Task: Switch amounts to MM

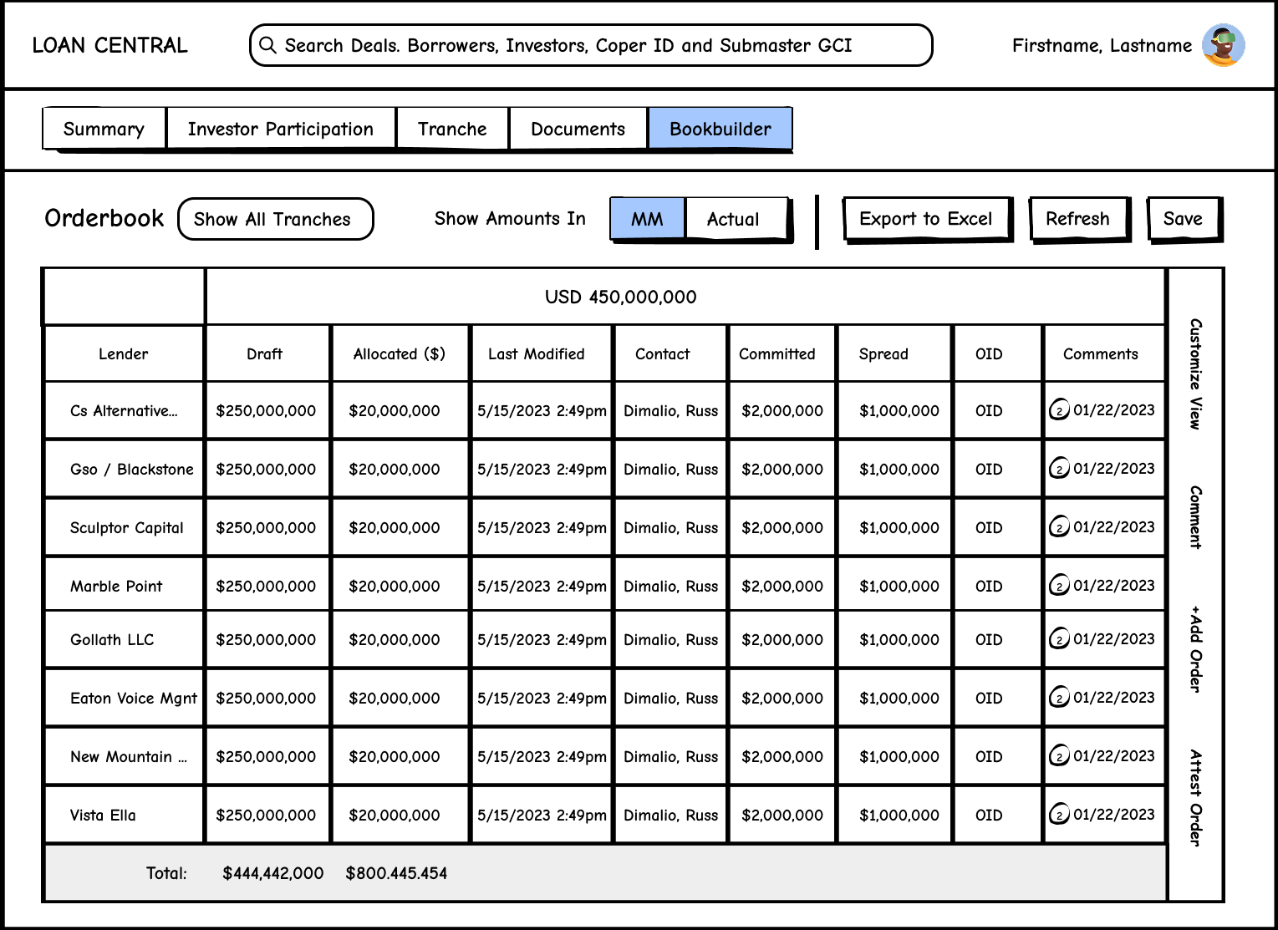Action: [648, 219]
